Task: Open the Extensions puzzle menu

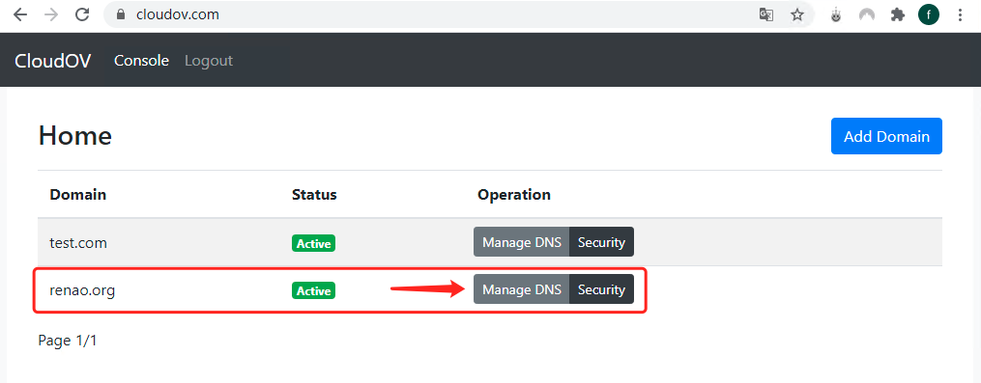Action: (898, 15)
